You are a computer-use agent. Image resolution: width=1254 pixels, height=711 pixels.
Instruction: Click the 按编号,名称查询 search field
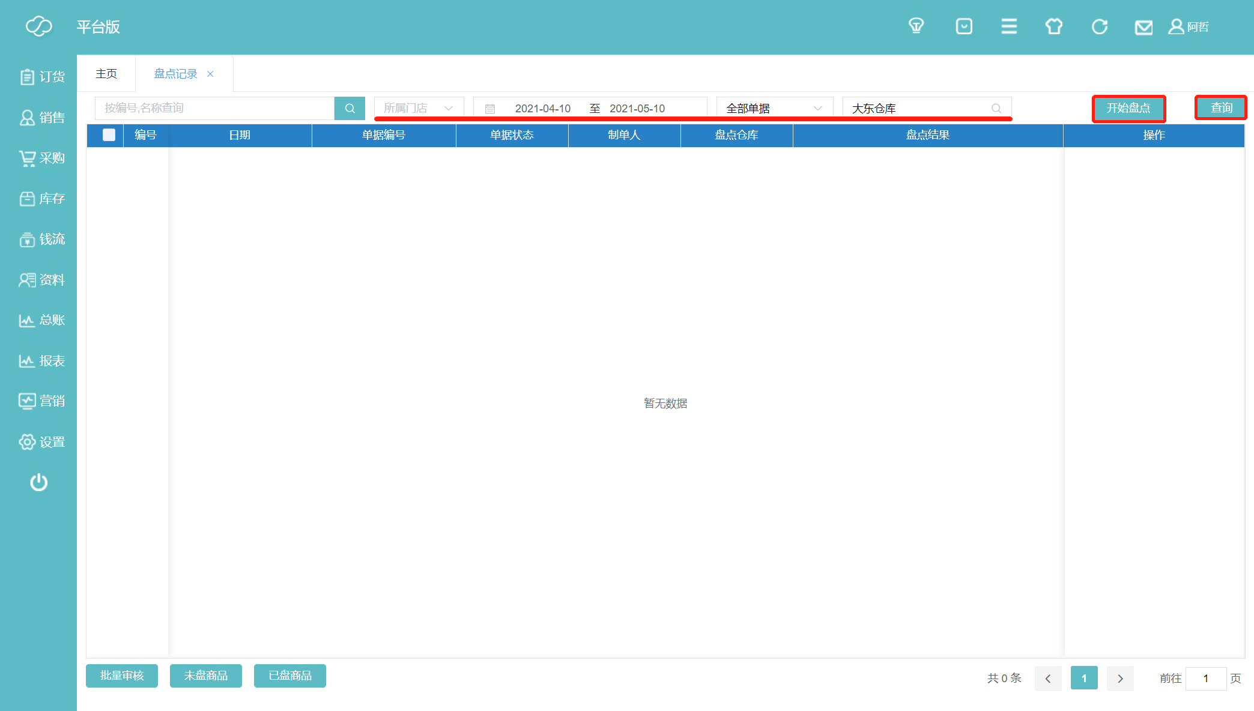(214, 108)
